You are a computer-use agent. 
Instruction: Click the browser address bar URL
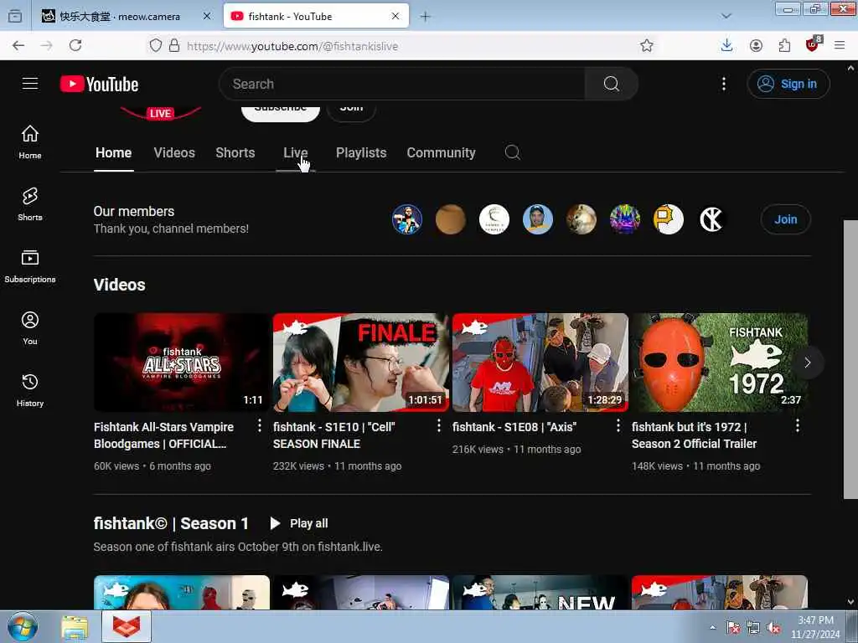pos(292,46)
